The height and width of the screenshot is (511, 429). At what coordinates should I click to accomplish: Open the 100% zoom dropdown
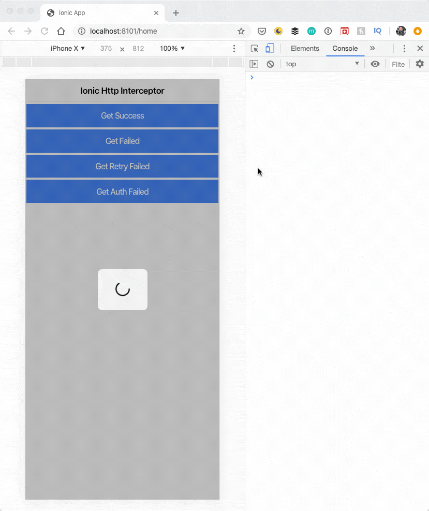[172, 48]
